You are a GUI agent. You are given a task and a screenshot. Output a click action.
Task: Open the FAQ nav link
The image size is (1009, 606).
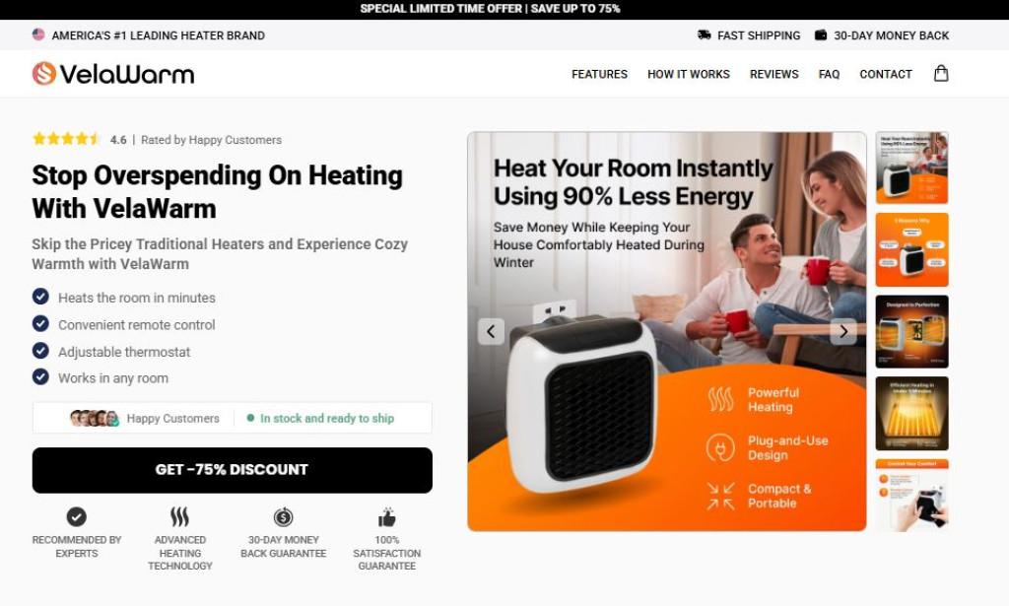829,74
